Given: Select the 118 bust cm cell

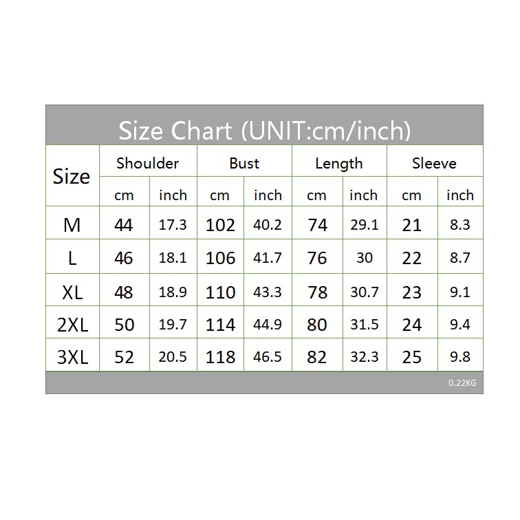Looking at the screenshot, I should [x=220, y=357].
